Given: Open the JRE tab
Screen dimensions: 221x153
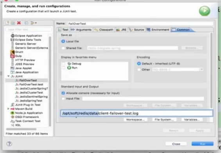Looking at the screenshot, I should 121,30.
